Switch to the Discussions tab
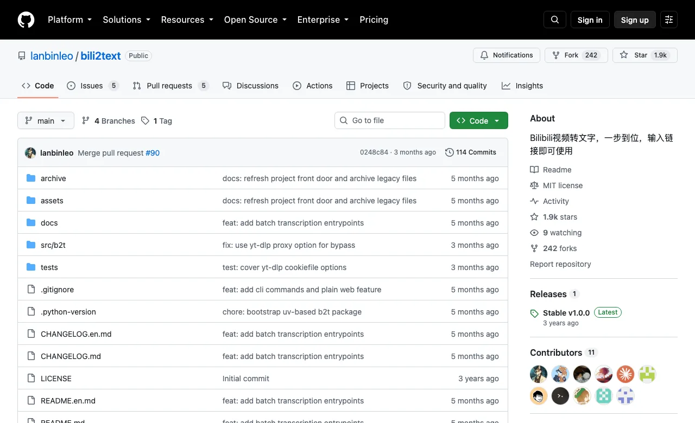This screenshot has width=695, height=423. coord(250,86)
